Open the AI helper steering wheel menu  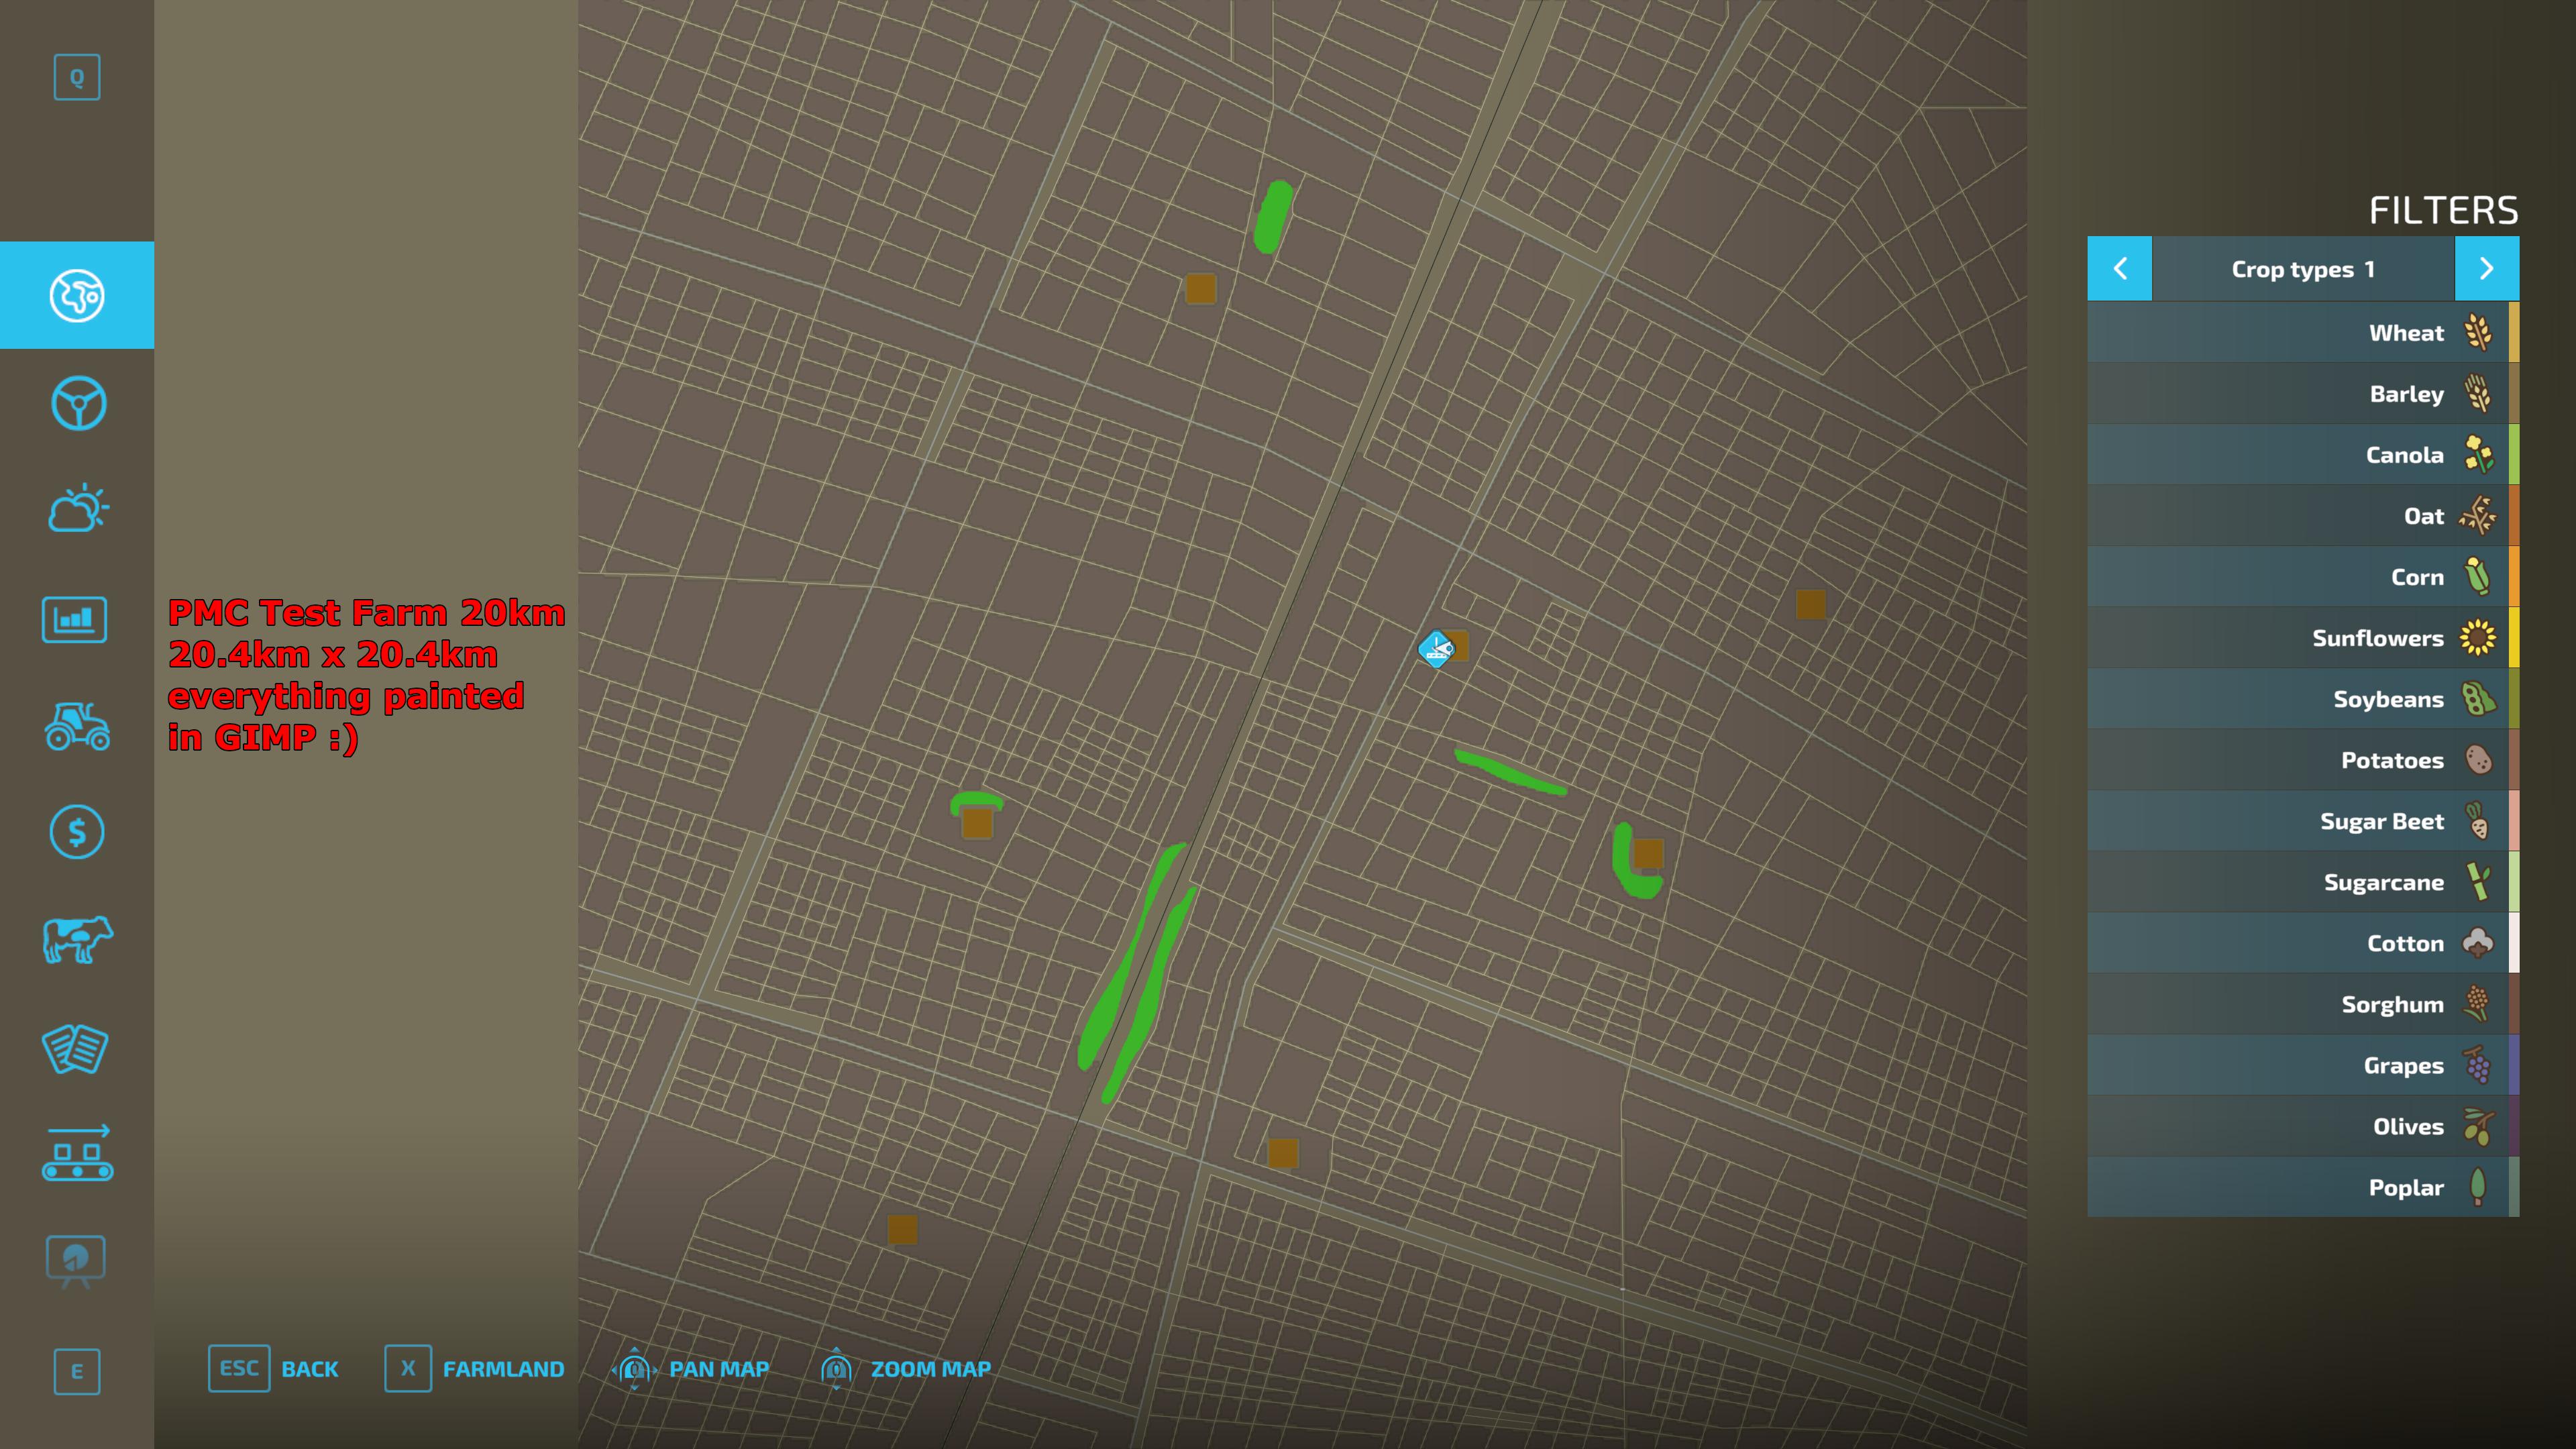pos(77,403)
